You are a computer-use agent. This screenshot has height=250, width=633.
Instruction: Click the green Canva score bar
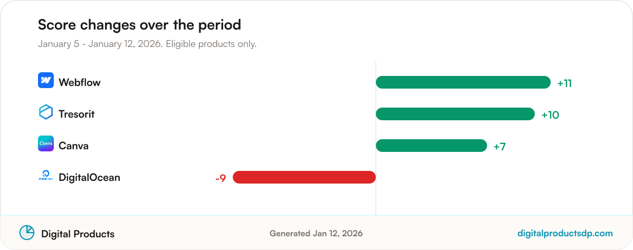431,146
